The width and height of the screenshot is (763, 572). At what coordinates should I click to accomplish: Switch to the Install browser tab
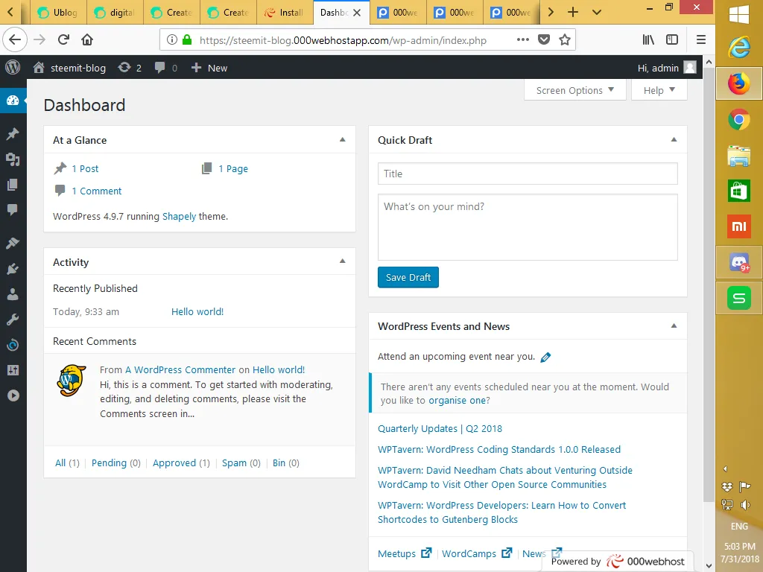pyautogui.click(x=285, y=12)
